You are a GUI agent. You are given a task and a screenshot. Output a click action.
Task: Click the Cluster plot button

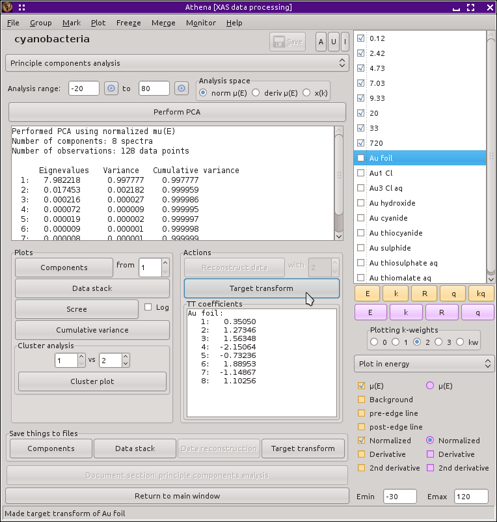coord(92,381)
